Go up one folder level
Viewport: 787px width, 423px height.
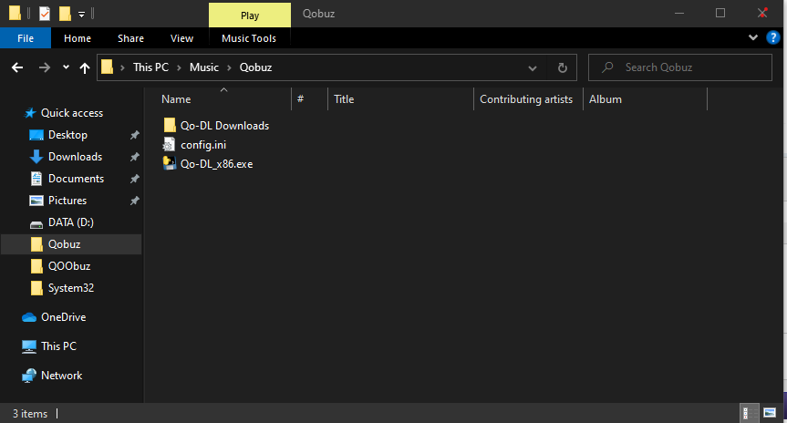point(84,67)
